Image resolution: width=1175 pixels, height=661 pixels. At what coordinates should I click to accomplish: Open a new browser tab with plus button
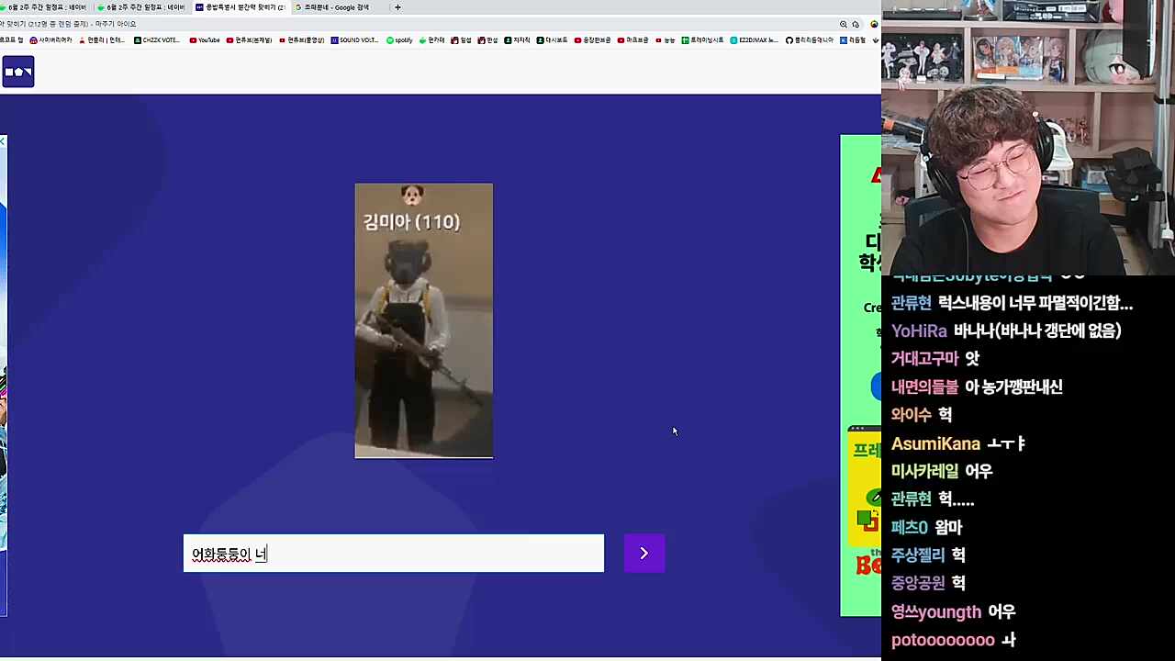pos(397,7)
